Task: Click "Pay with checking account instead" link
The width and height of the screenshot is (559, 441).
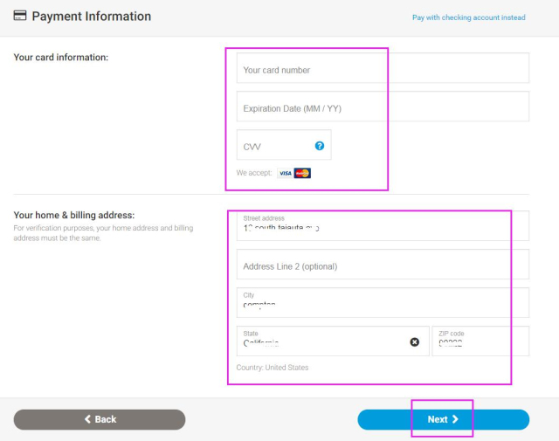Action: (x=468, y=17)
